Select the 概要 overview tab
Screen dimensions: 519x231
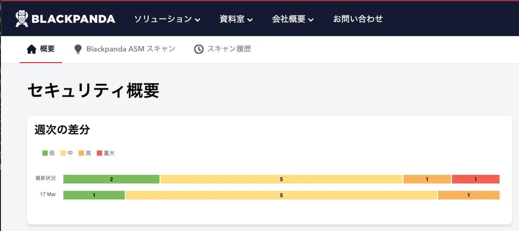(x=47, y=49)
